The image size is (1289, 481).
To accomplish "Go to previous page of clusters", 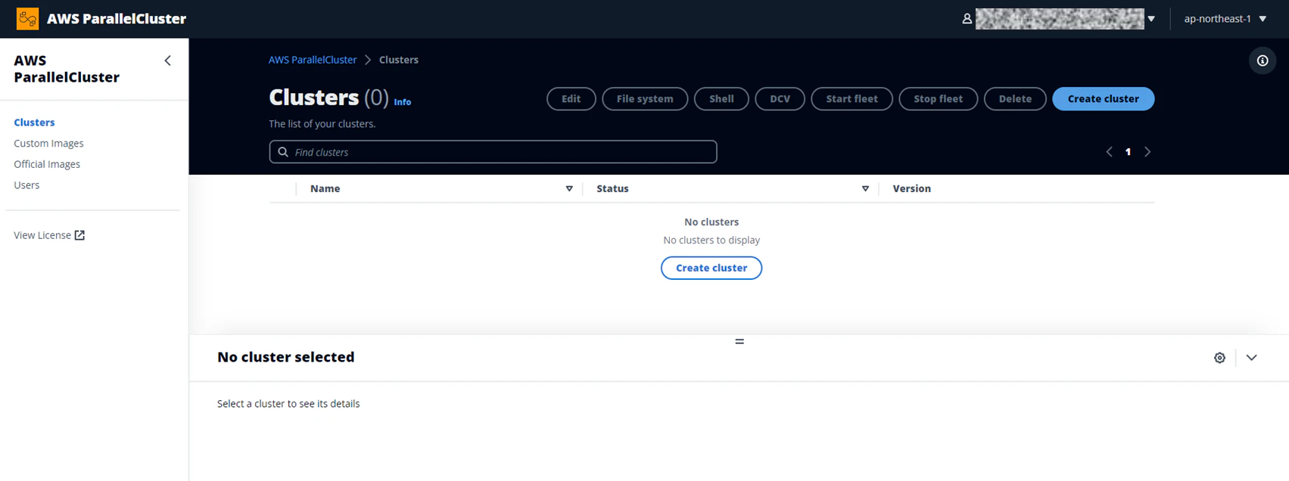I will (x=1110, y=152).
